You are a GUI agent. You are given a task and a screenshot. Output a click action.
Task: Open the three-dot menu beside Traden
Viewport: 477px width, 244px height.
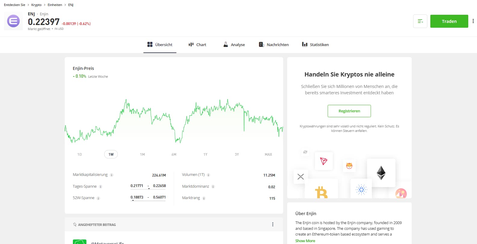click(x=473, y=21)
